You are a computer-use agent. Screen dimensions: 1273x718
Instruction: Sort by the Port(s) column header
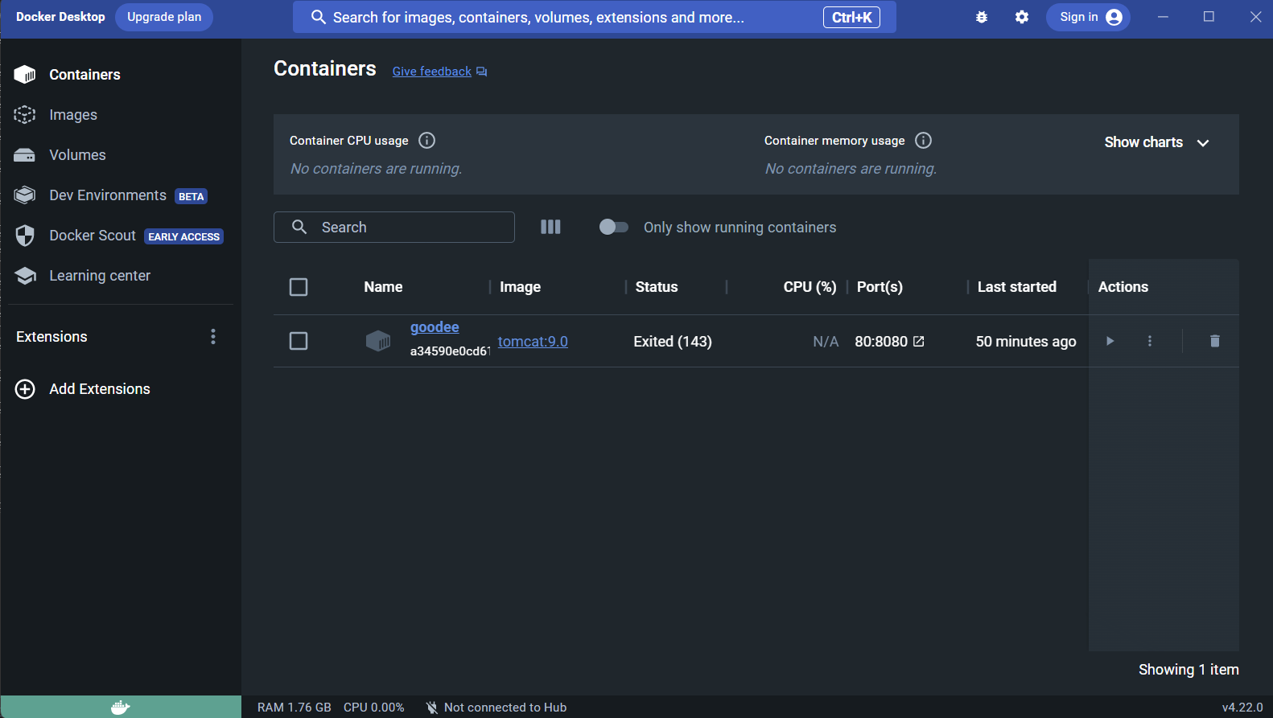(x=880, y=287)
